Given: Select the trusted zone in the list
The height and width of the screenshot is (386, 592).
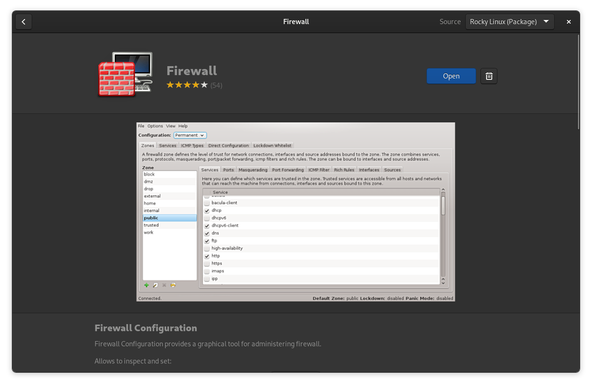Looking at the screenshot, I should 151,225.
